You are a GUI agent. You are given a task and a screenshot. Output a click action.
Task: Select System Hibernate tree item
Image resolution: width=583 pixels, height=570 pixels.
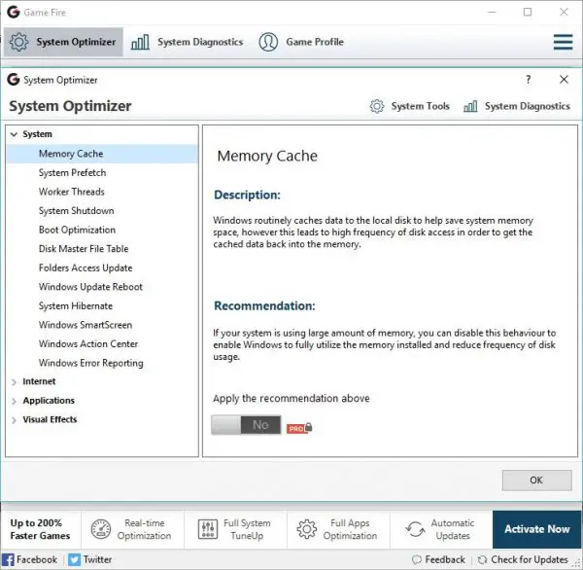click(x=103, y=306)
